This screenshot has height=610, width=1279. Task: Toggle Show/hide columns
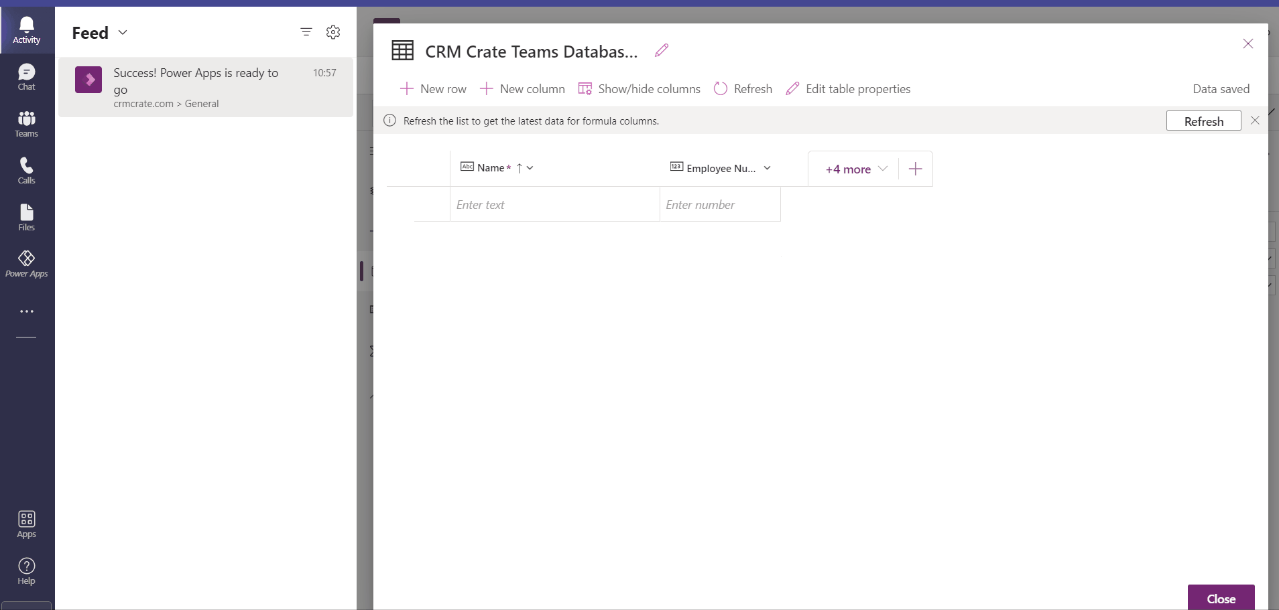pos(639,88)
